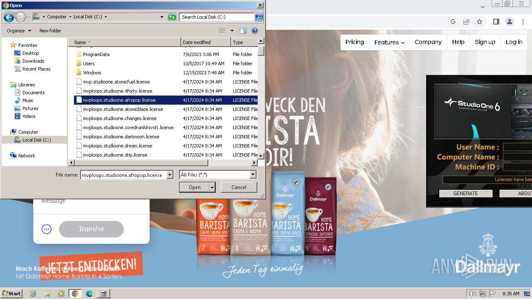Click Help in website navigation
This screenshot has height=299, width=532.
pyautogui.click(x=458, y=42)
